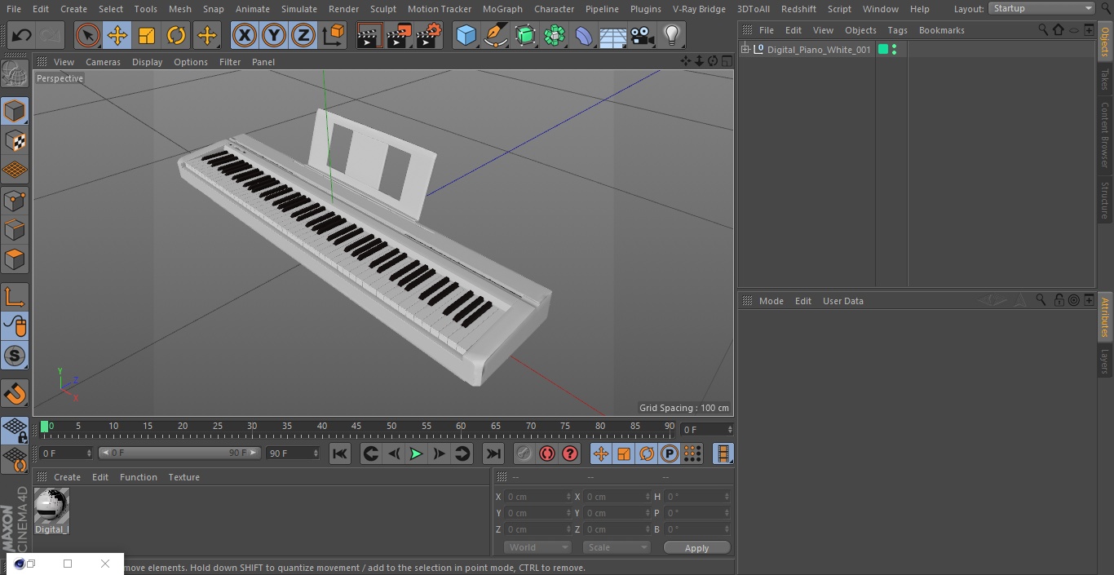Add a Camera object
Screen dimensions: 1114x575
tap(643, 36)
